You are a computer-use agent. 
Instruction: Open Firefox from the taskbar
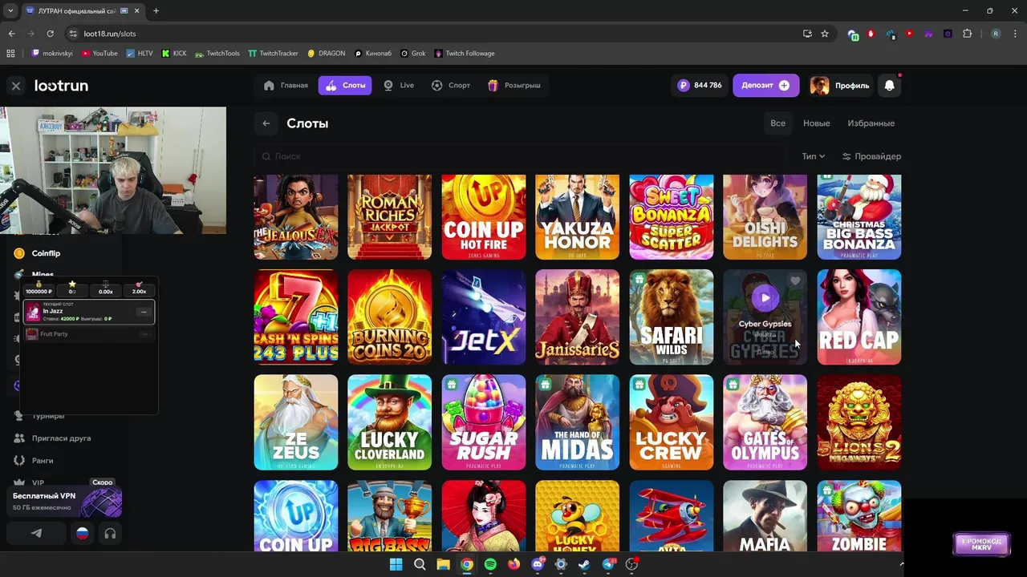pos(513,564)
